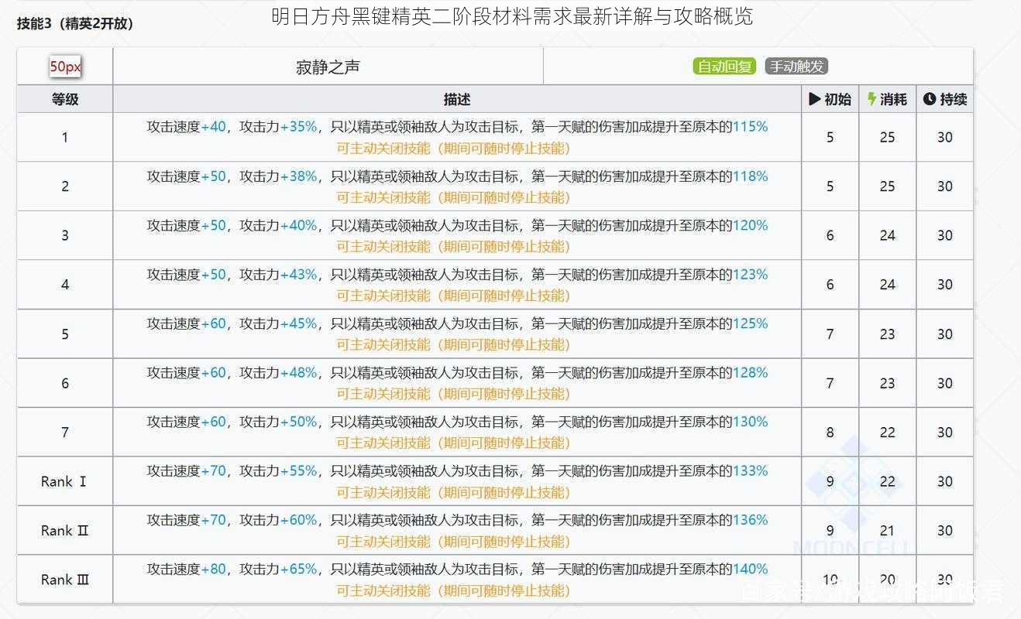The image size is (1021, 619).
Task: Click duration value 30 in Rank Ⅱ row
Action: click(x=945, y=531)
